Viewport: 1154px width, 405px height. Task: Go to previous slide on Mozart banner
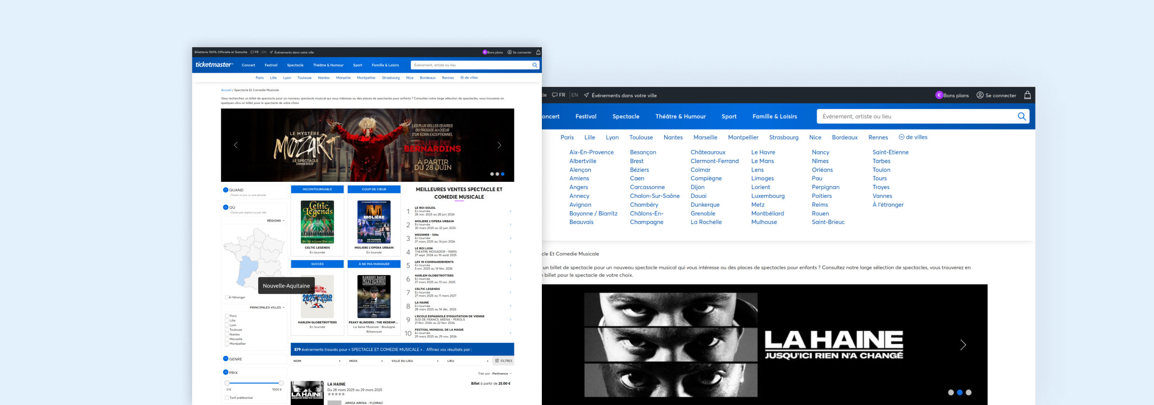tap(236, 145)
